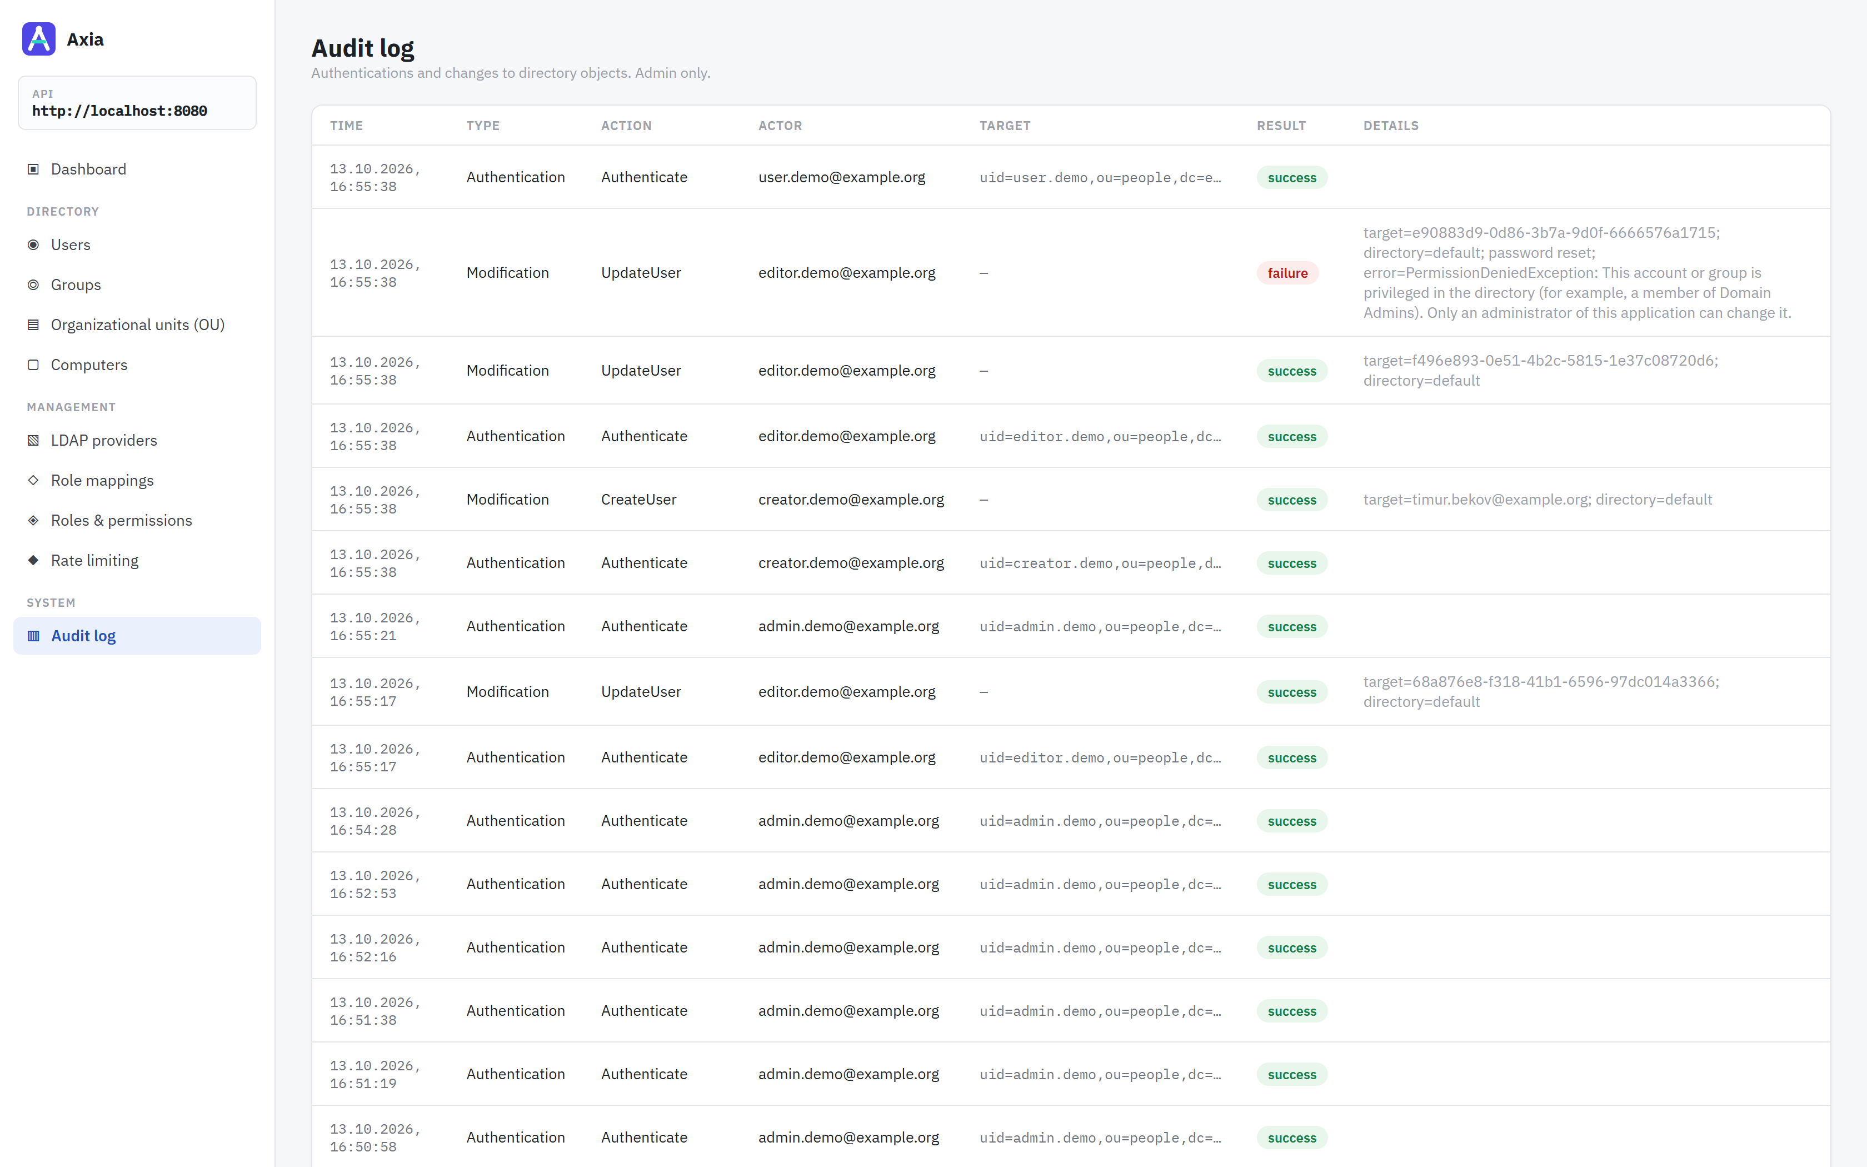Image resolution: width=1867 pixels, height=1167 pixels.
Task: Open Computers in the sidebar
Action: click(137, 365)
